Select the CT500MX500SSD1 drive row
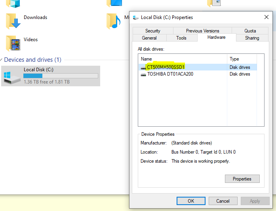The width and height of the screenshot is (276, 211). tap(198, 67)
